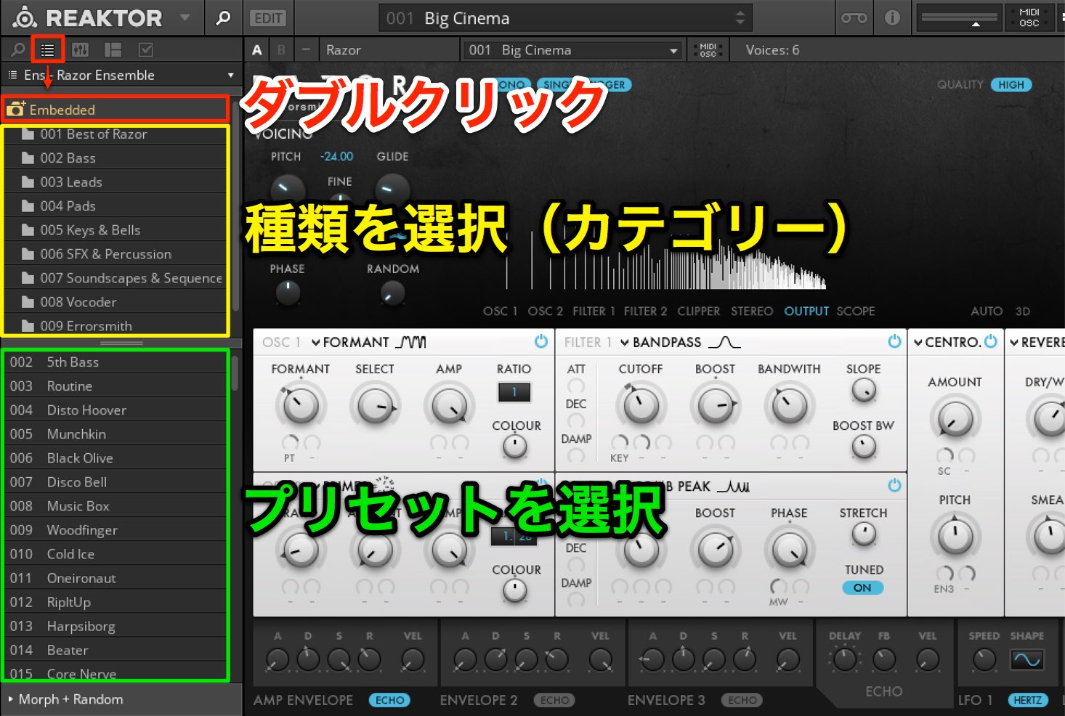Select view B button

click(281, 50)
